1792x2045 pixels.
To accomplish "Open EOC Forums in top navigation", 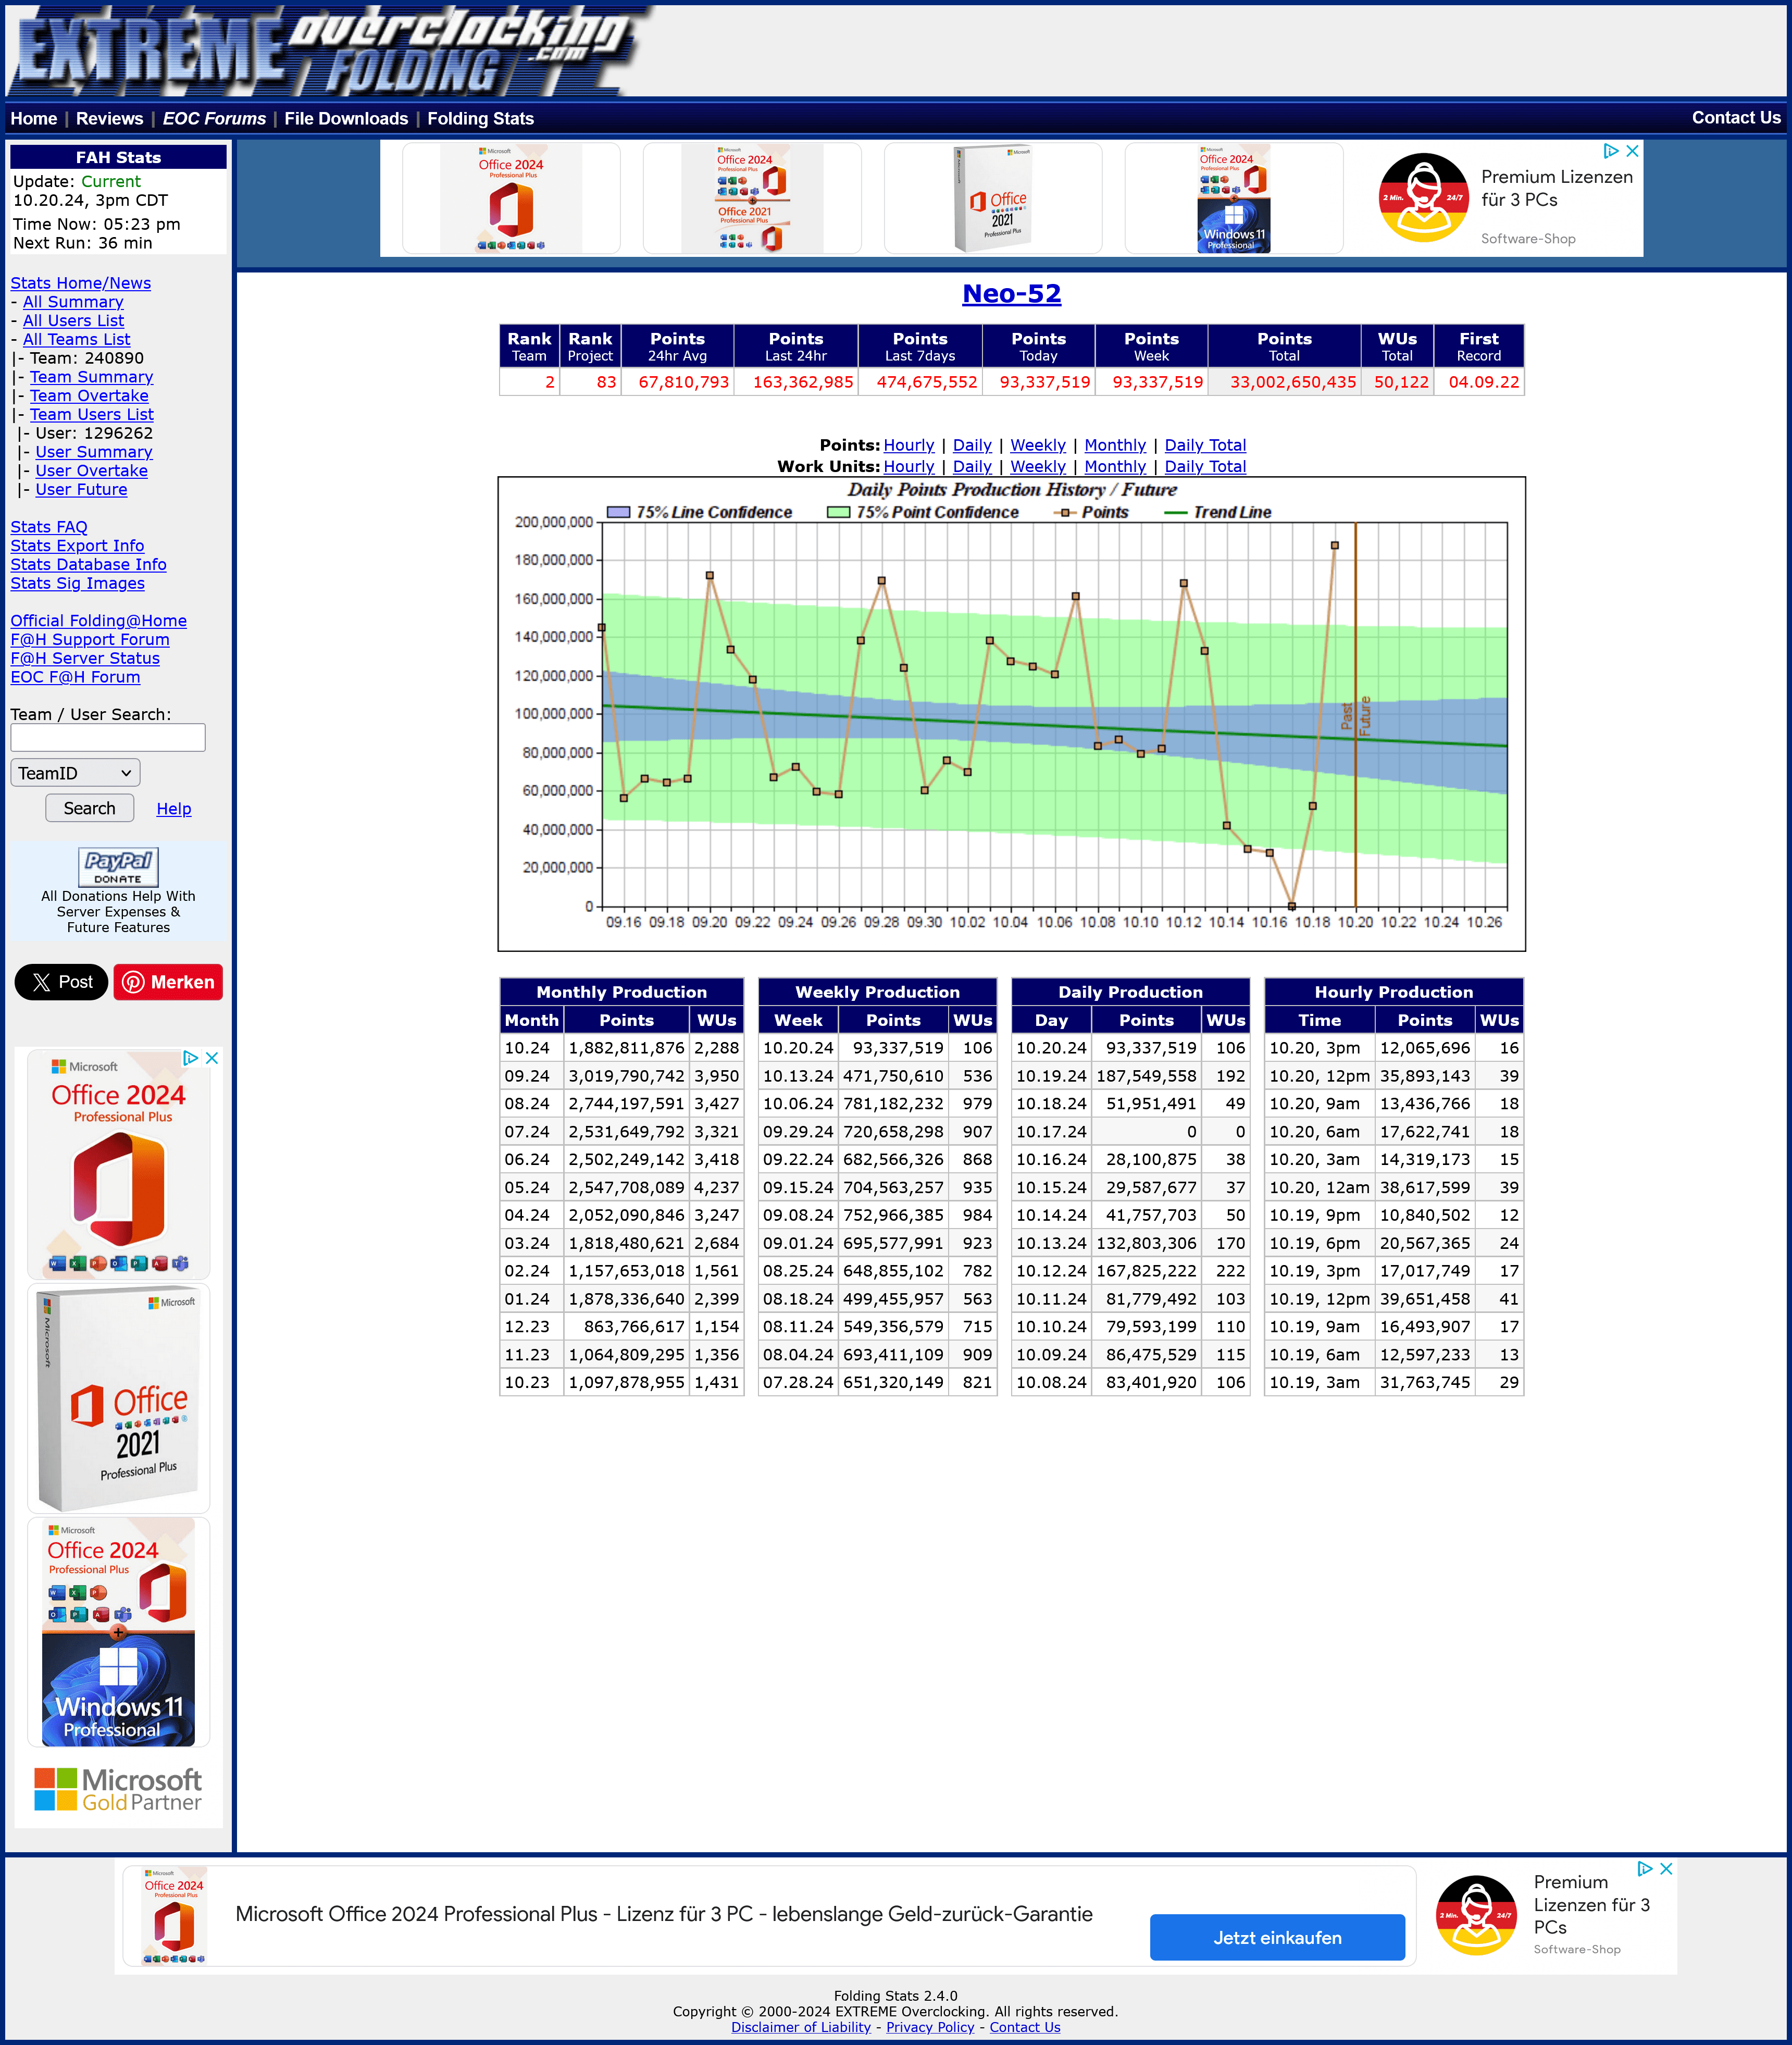I will (214, 119).
